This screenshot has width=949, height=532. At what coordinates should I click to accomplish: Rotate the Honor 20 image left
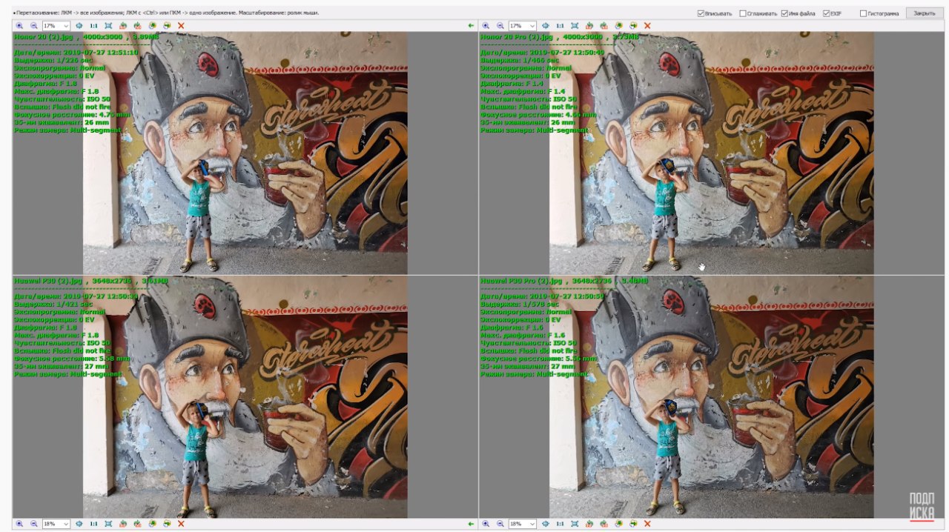tap(123, 25)
